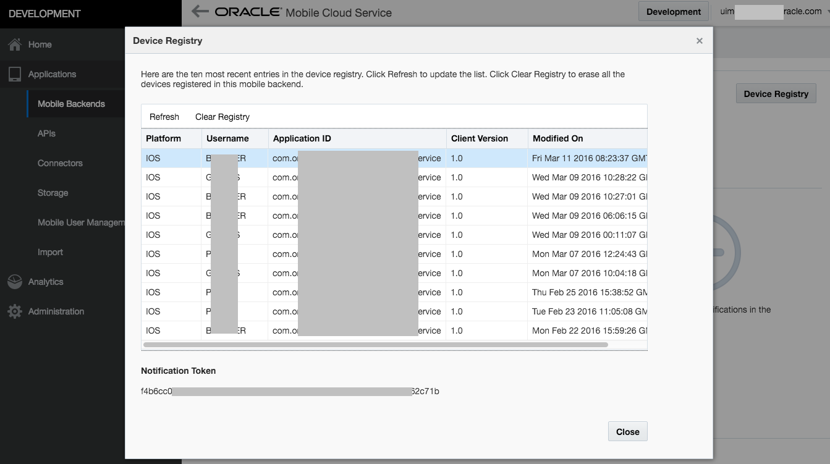Click the DEVELOPMENT header in sidebar
Viewport: 830px width, 464px height.
click(44, 14)
